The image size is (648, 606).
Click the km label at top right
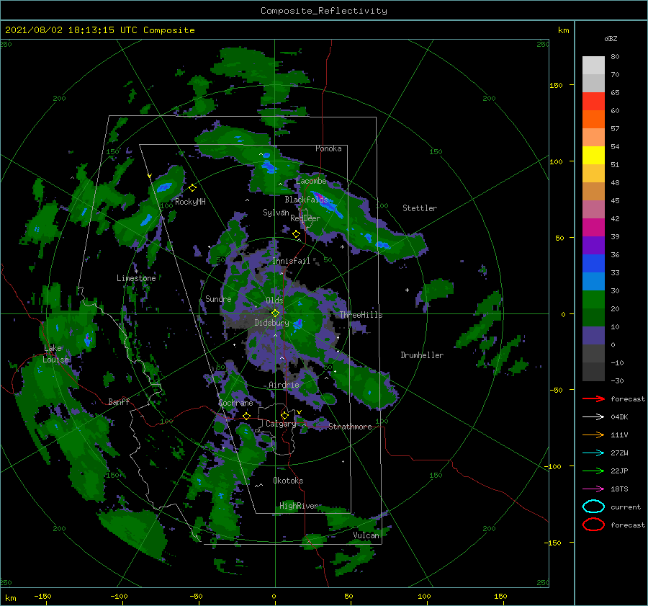pyautogui.click(x=563, y=30)
